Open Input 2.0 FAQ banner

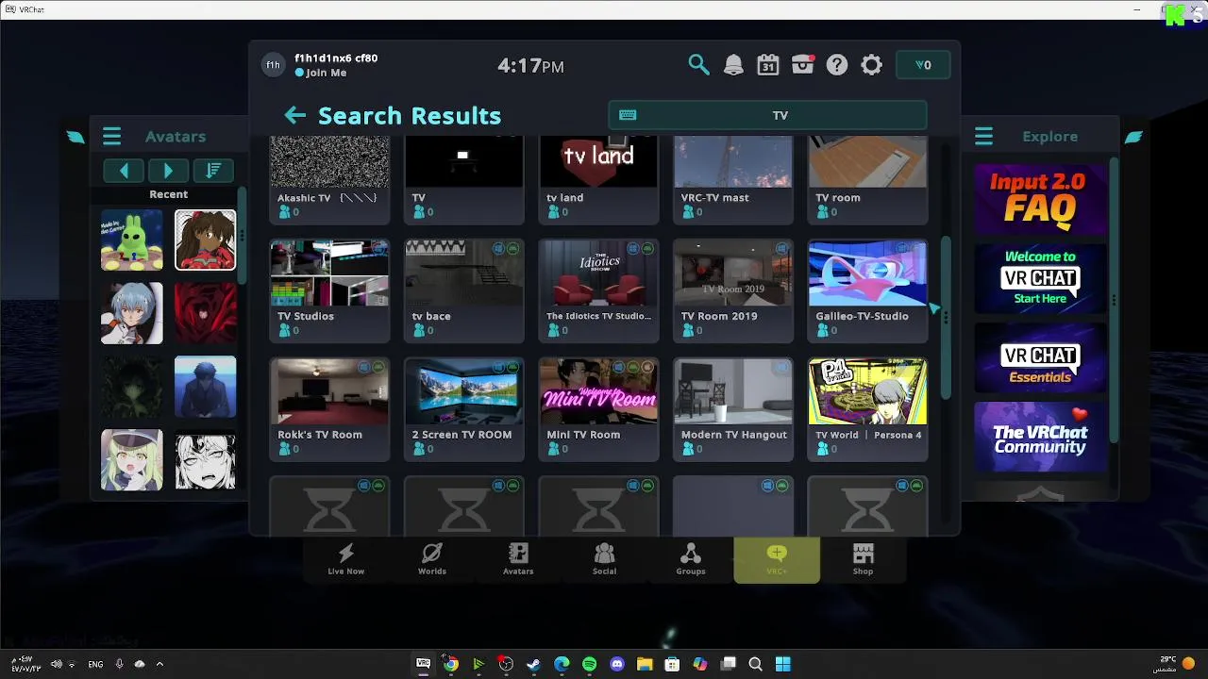click(1040, 199)
